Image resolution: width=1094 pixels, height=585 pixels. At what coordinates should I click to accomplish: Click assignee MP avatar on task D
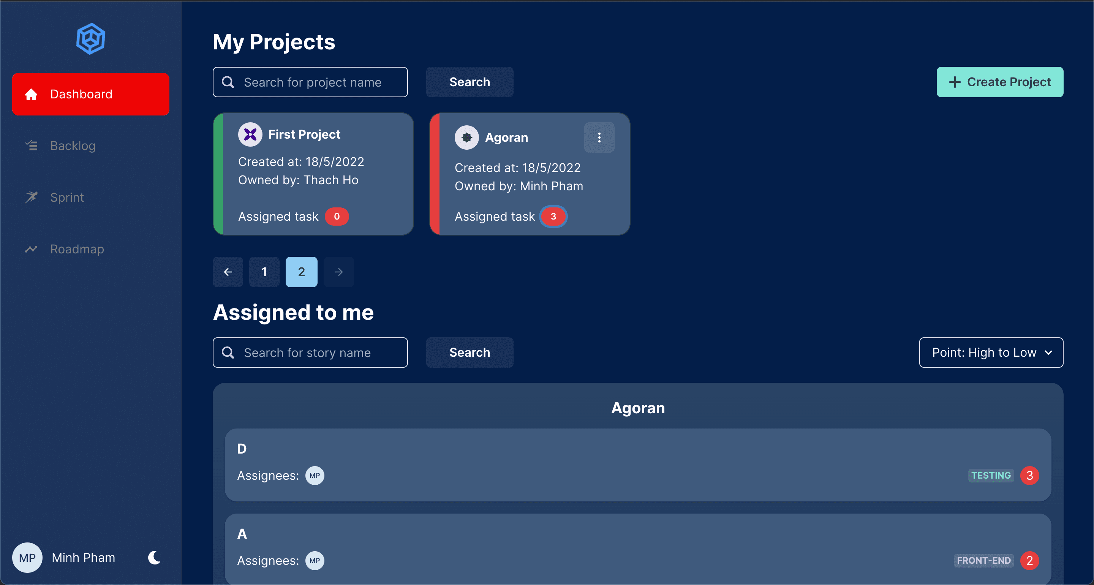[x=314, y=475]
